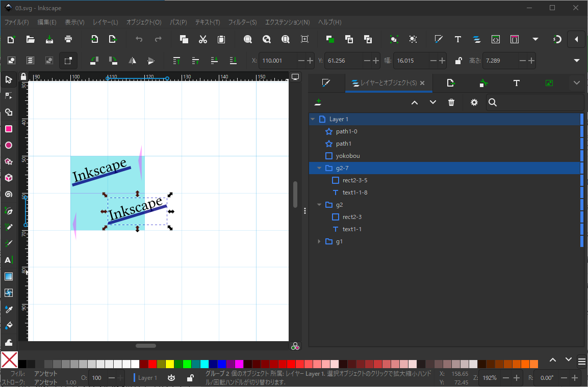Pick the yellow color swatch
The image size is (588, 387).
[169, 364]
